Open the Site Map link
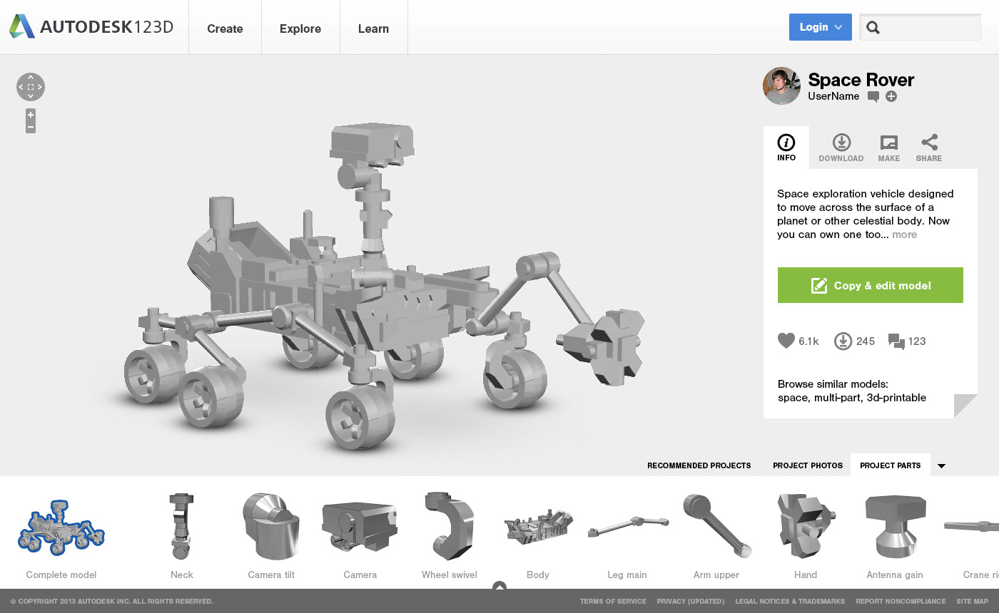The width and height of the screenshot is (999, 613). tap(973, 602)
